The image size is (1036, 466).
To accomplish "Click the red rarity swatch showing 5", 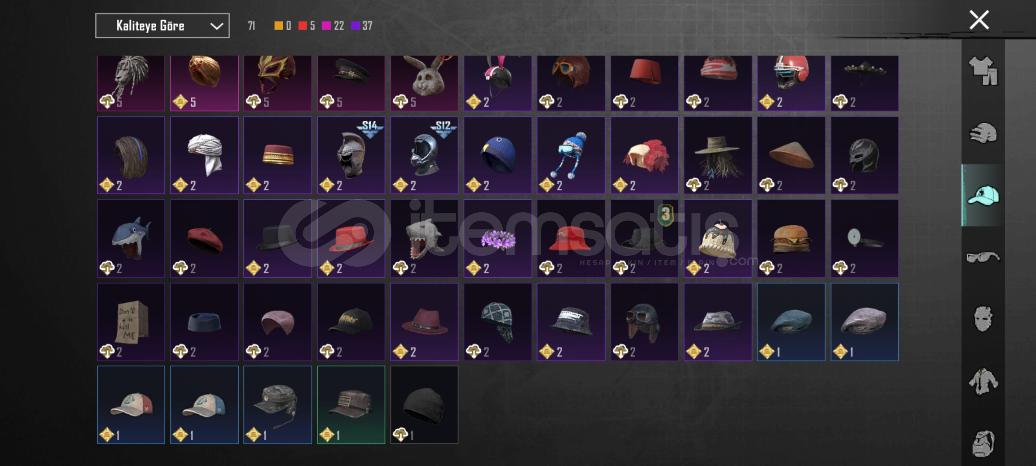I will [x=303, y=26].
